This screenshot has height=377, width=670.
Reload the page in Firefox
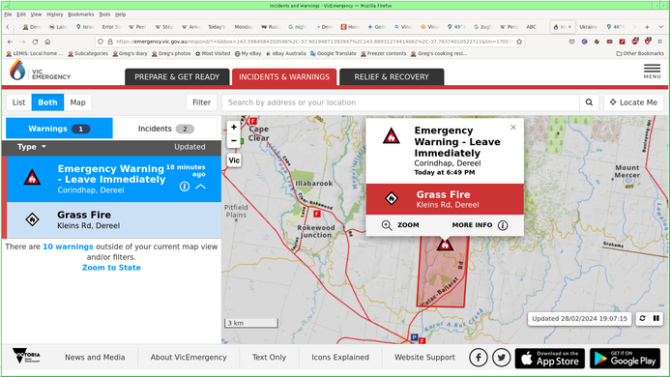(x=35, y=42)
